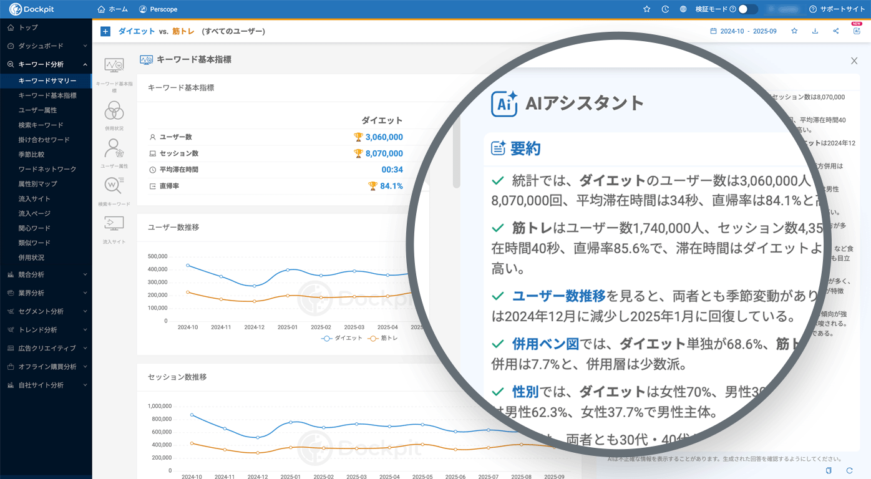Expand the 競合分析 sidebar section
The width and height of the screenshot is (871, 479).
pos(46,274)
